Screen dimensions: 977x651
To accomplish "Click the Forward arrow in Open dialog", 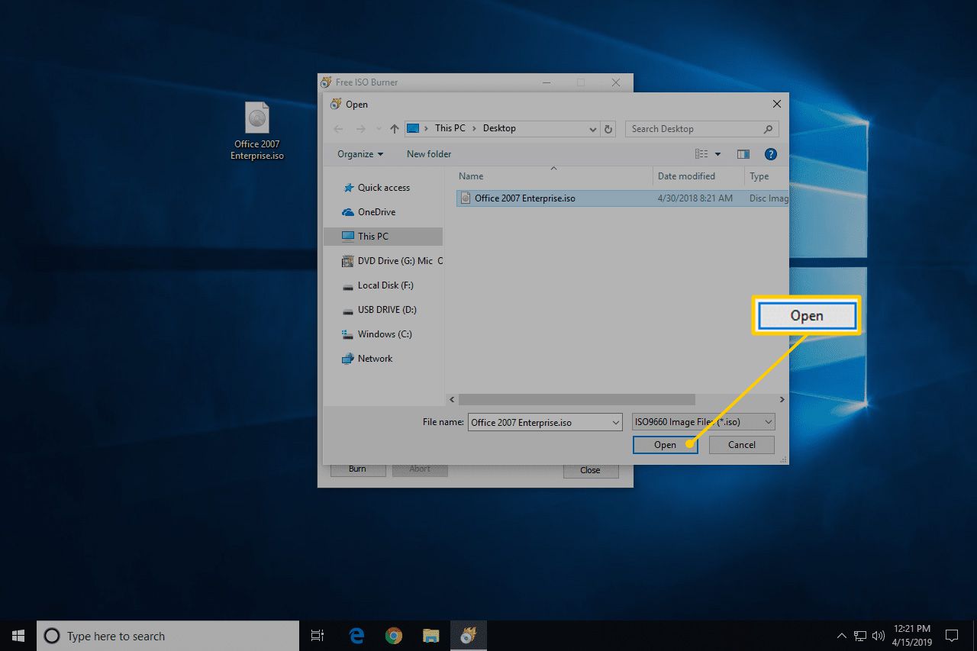I will pyautogui.click(x=361, y=129).
